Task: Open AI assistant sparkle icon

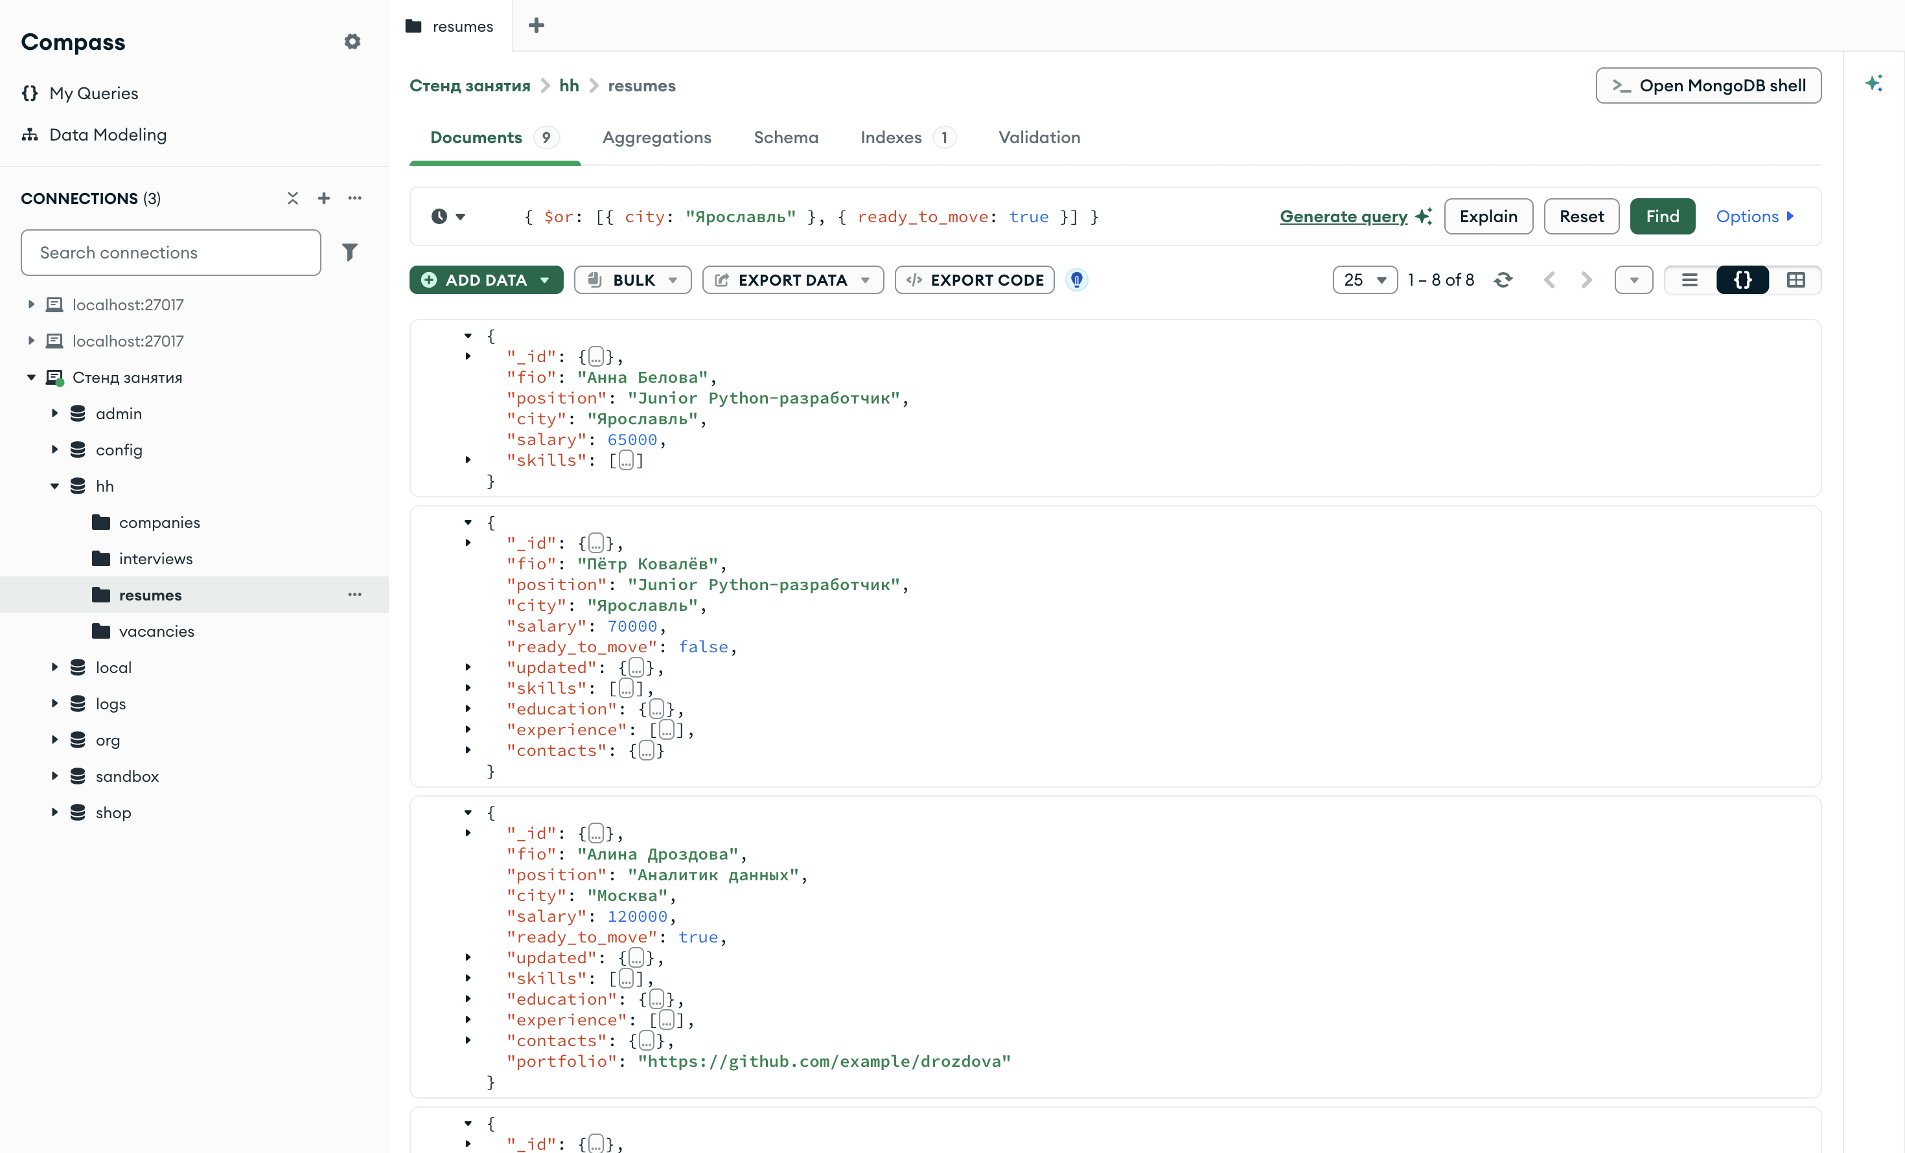Action: click(x=1874, y=84)
